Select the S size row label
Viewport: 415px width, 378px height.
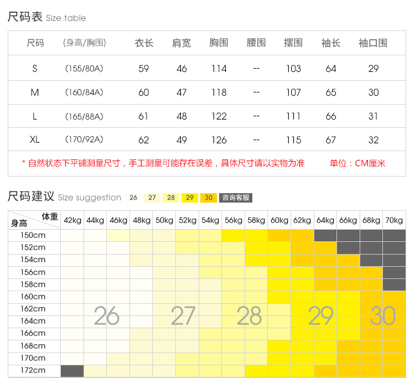35,69
